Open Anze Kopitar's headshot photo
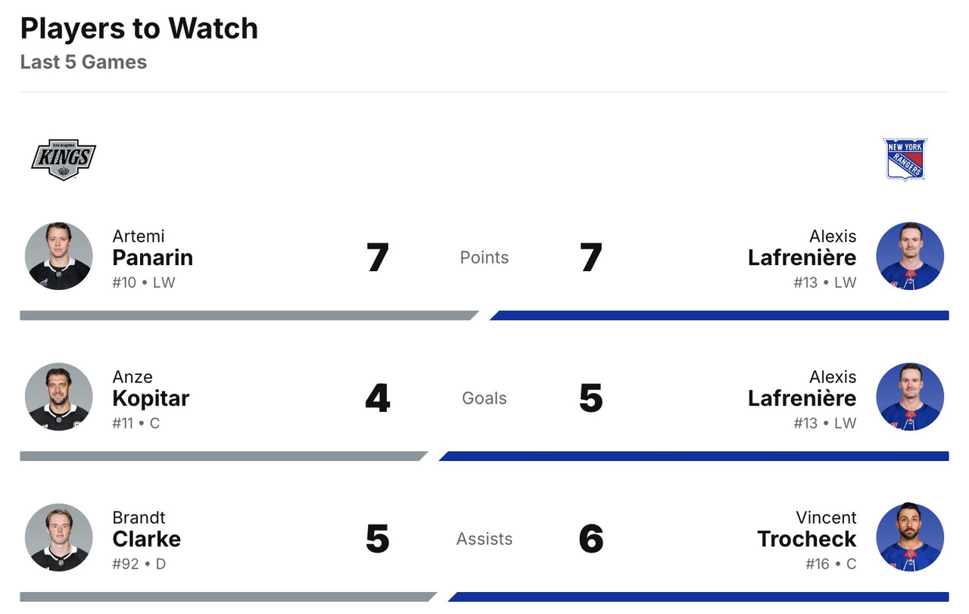 59,397
